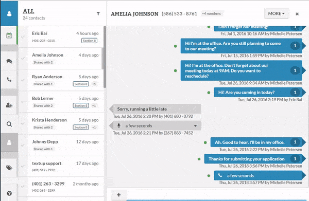Open the chat bubbles sidebar icon

9,61
